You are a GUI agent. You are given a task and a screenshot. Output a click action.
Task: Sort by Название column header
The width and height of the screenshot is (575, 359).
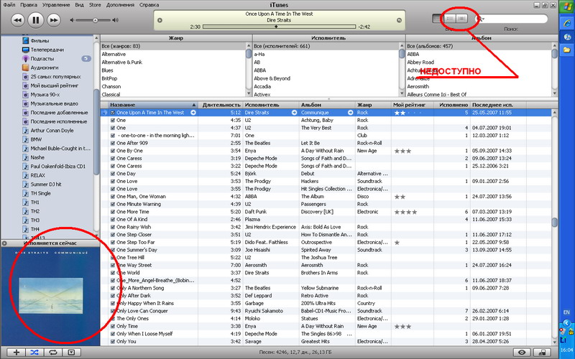point(153,105)
